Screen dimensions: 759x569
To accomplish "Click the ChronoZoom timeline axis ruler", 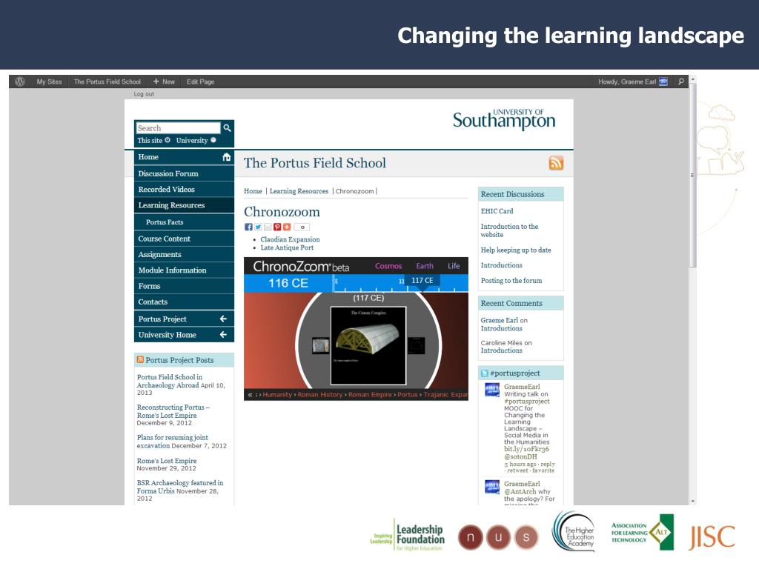I will click(x=401, y=284).
